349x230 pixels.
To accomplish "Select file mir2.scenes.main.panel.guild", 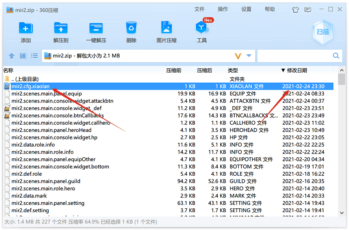I will 168,181.
